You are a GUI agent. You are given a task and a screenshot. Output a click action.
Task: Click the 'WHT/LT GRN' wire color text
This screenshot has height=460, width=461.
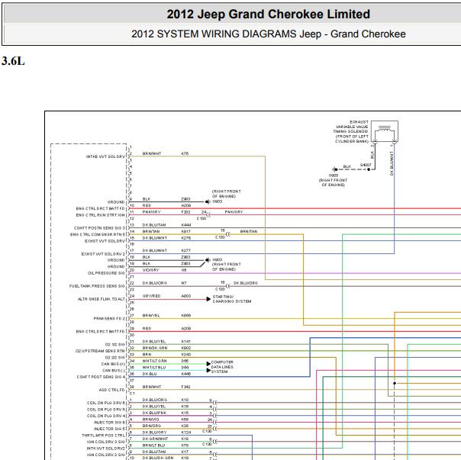click(155, 361)
